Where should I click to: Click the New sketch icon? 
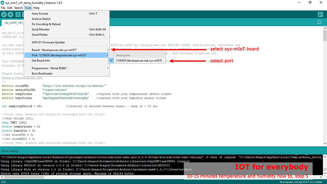click(x=18, y=14)
